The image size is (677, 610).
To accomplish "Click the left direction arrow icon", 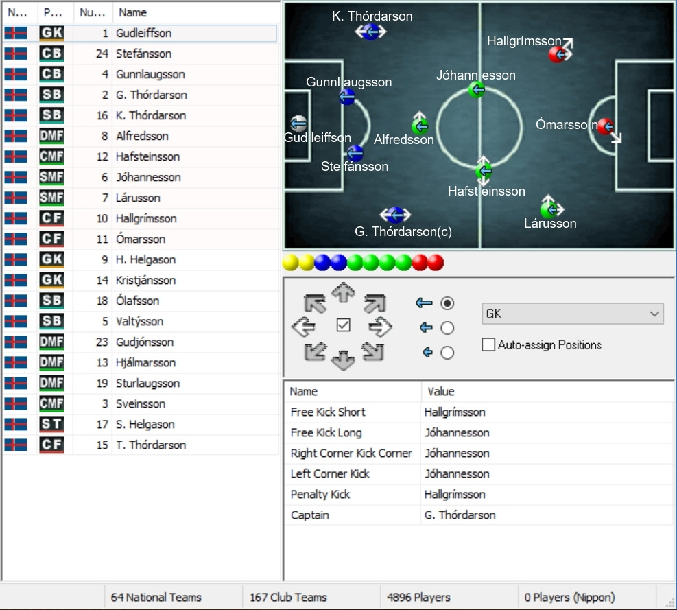I will pyautogui.click(x=304, y=327).
